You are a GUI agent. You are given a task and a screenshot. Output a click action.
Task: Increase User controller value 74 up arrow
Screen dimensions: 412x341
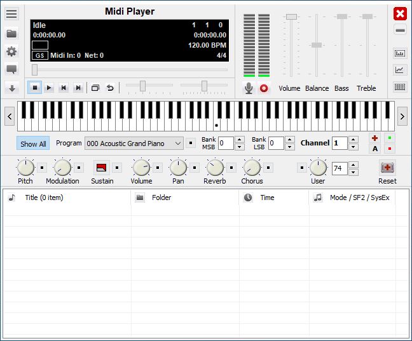(353, 165)
